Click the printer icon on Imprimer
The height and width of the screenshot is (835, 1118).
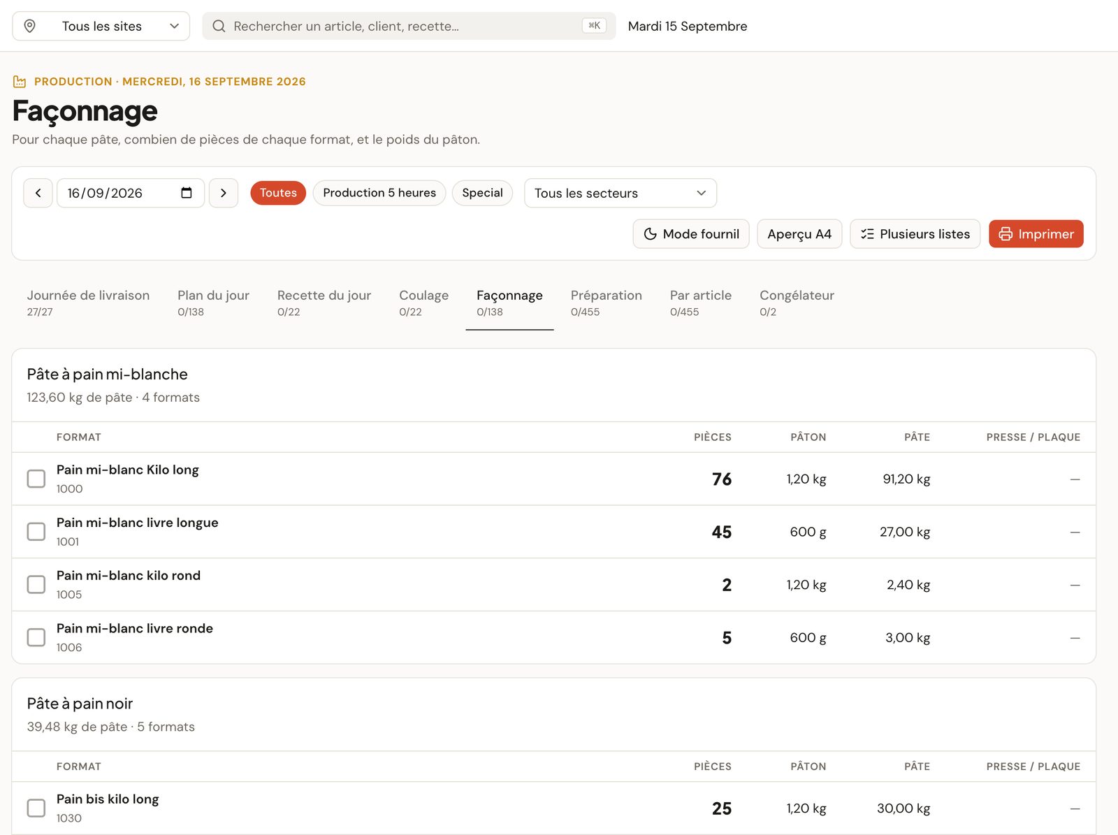pyautogui.click(x=1006, y=234)
